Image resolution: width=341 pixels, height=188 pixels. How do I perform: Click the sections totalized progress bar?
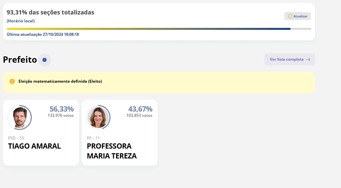pyautogui.click(x=159, y=29)
